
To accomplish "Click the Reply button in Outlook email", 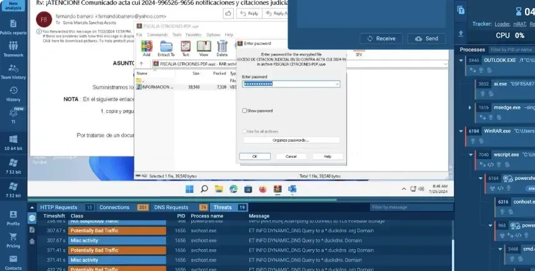I will pos(249,13).
